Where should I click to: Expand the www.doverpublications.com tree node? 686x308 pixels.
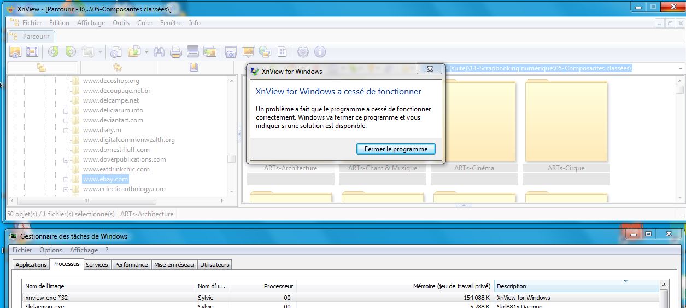(x=66, y=160)
